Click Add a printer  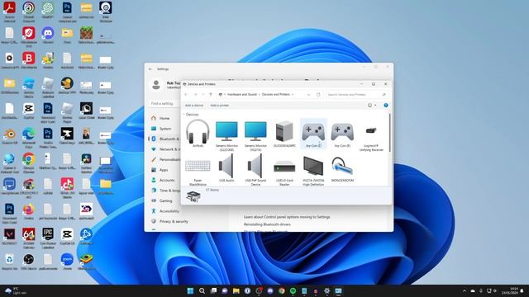coord(220,106)
